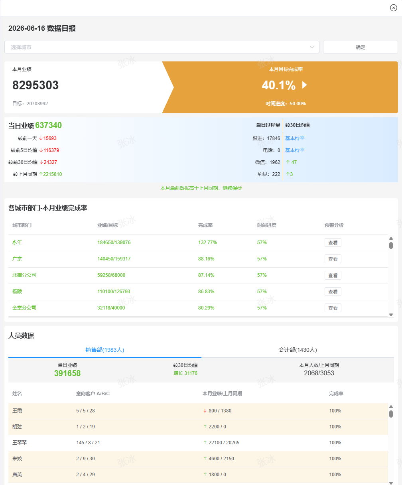Screen dimensions: 402x485
Task: Click the 预警分析 column header
Action: 334,225
